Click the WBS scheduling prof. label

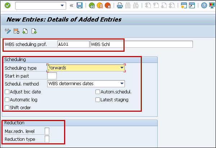(26, 45)
